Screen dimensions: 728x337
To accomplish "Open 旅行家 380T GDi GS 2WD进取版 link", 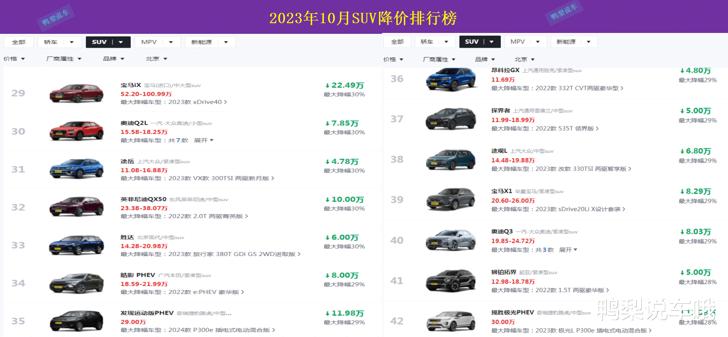I will point(247,254).
